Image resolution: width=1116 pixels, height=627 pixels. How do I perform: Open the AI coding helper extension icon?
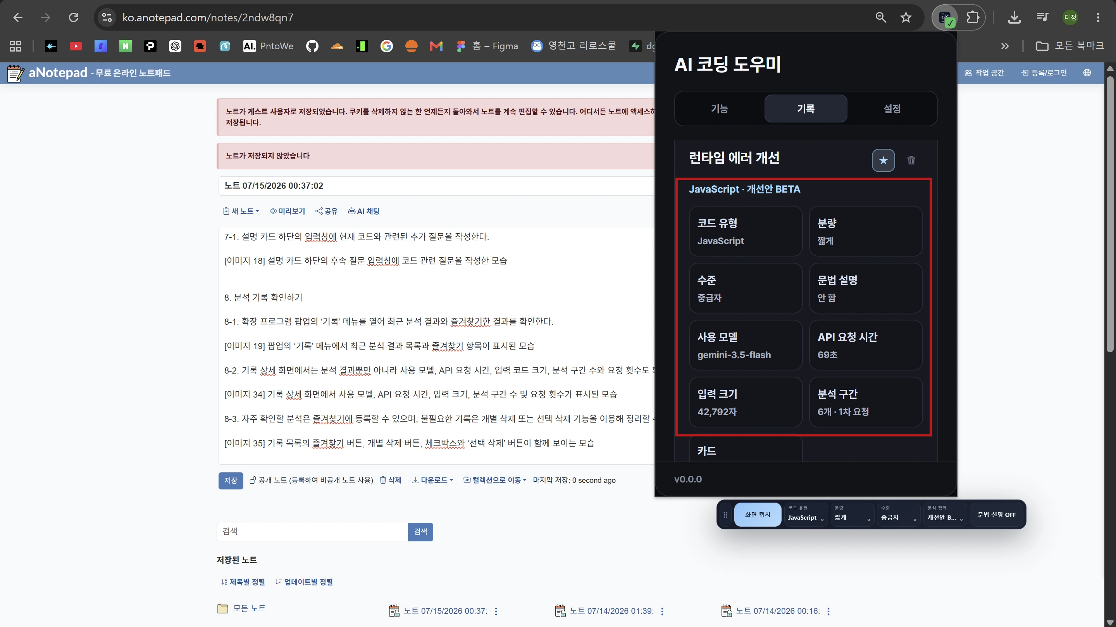(x=945, y=18)
